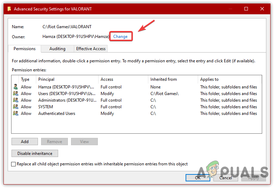Click Full control in the Hamza row

111,87
